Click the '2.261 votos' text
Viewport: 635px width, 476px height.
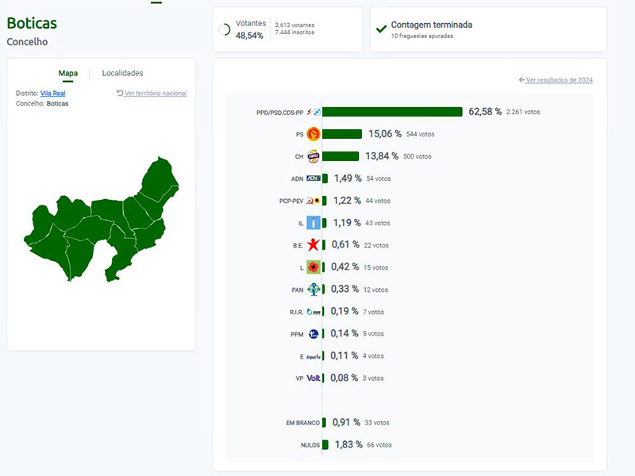(x=523, y=112)
